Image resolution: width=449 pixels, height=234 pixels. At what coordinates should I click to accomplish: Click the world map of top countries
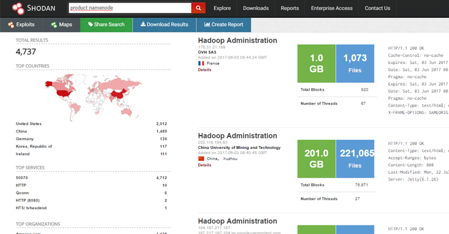click(93, 97)
